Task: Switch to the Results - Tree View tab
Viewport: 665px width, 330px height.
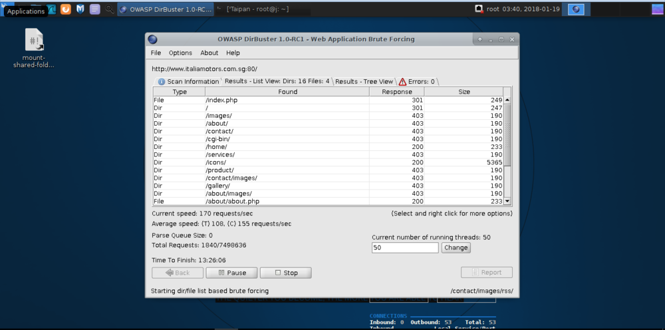Action: (x=364, y=81)
